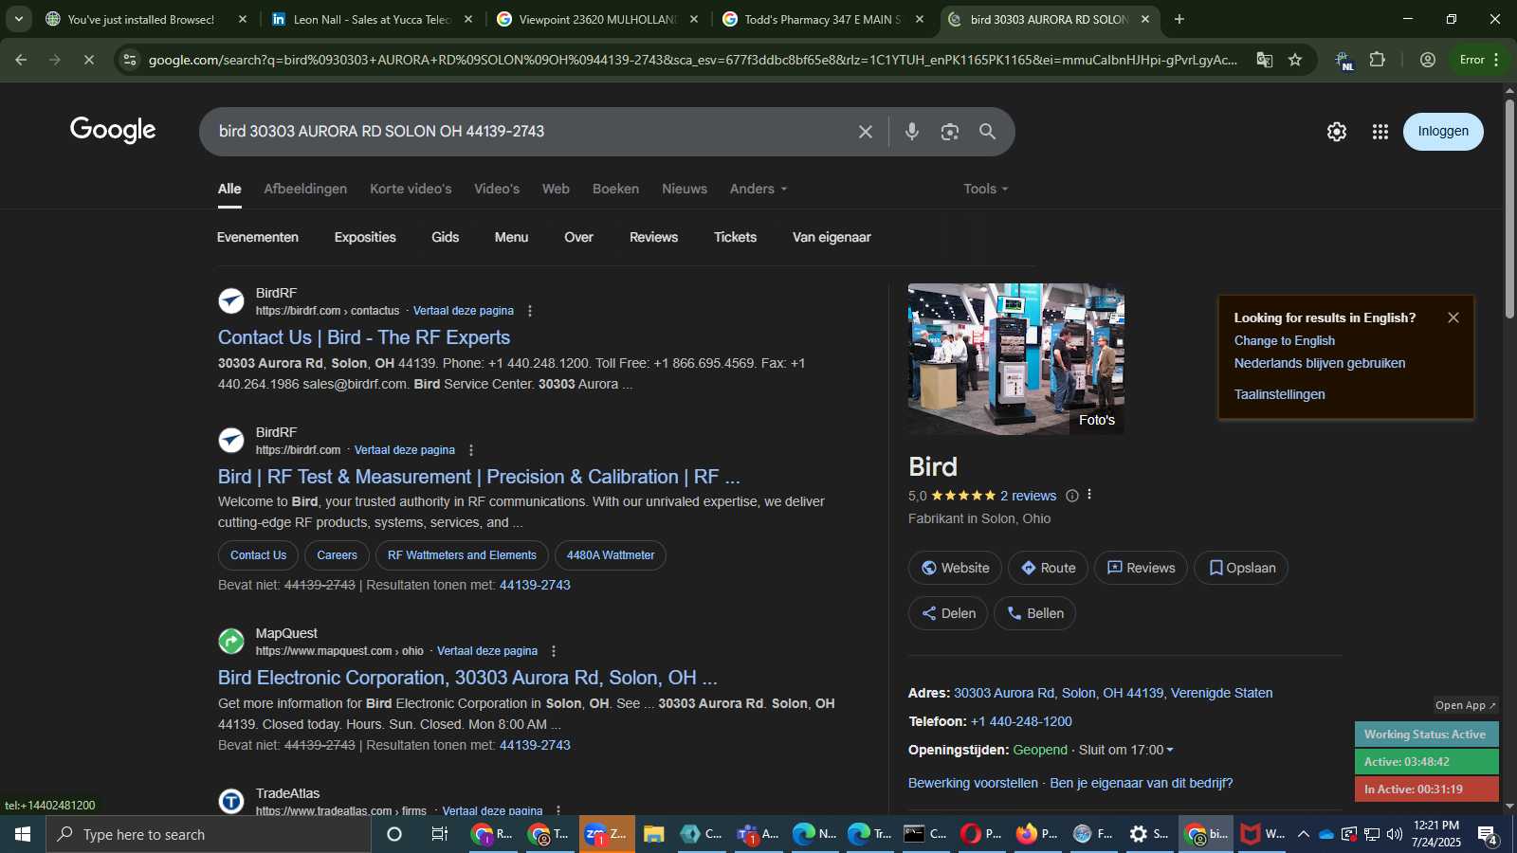Open Google Lens image search icon
This screenshot has width=1517, height=853.
950,132
